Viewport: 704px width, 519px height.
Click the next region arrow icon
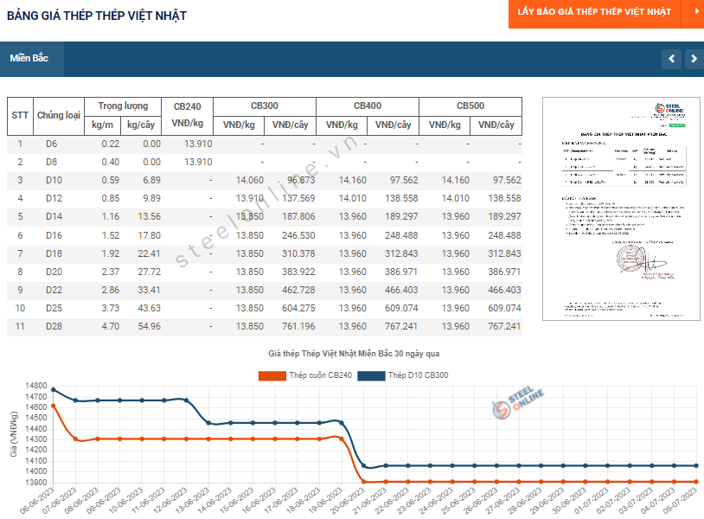[694, 59]
